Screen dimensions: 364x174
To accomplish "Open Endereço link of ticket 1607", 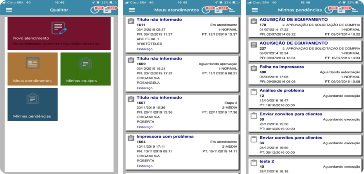I will click(145, 127).
